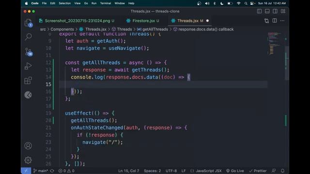
Task: Open the View menu
Action: point(77,3)
